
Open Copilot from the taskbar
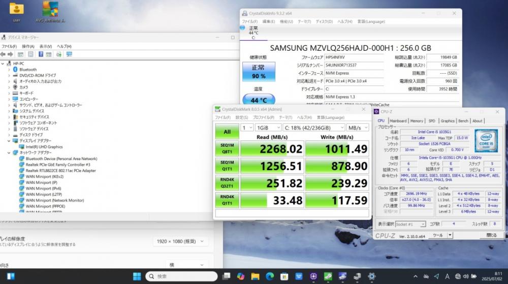point(241,276)
